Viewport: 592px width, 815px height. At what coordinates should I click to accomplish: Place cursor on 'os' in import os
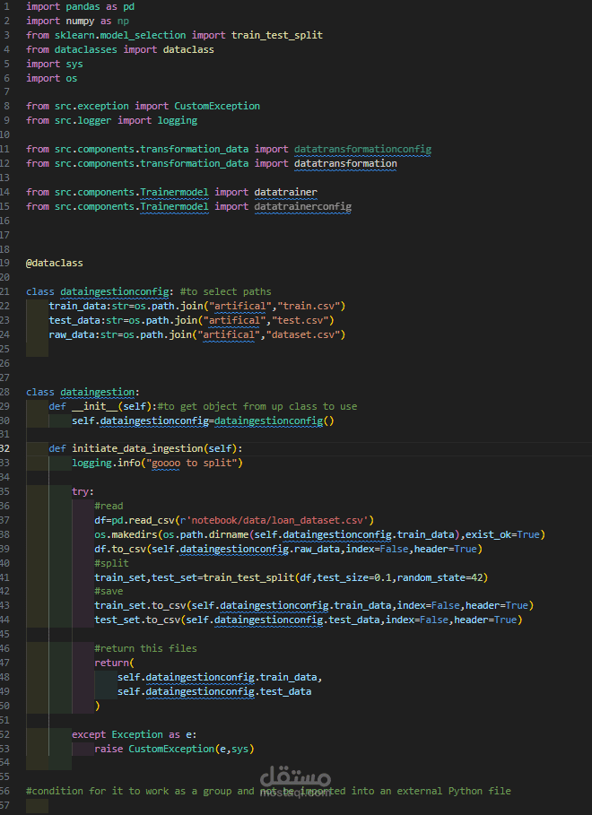(x=71, y=78)
